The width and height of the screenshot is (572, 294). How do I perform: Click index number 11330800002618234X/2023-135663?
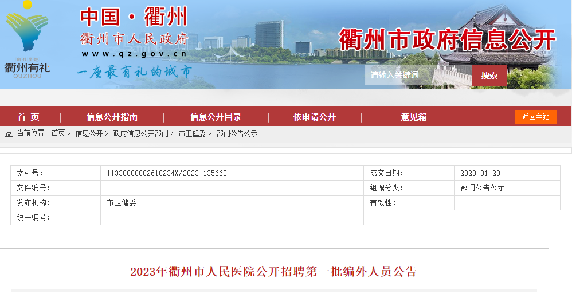click(x=167, y=173)
